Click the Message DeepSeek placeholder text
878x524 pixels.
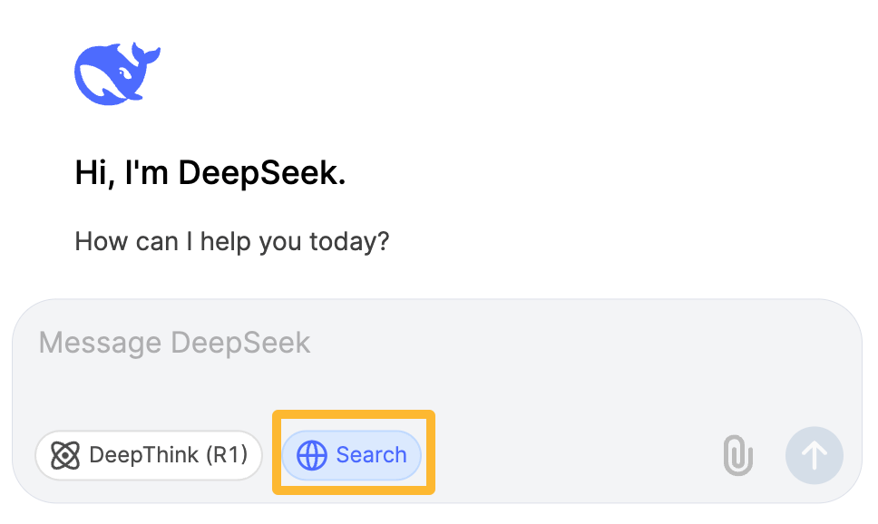173,343
